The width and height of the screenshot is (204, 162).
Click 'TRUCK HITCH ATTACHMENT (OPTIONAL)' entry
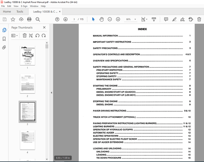(115, 117)
